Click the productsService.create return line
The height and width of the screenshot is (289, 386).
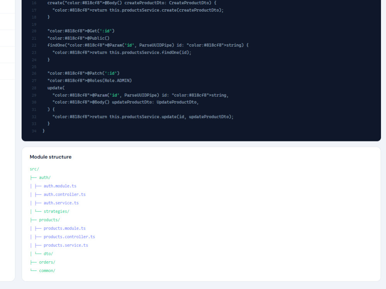click(138, 10)
